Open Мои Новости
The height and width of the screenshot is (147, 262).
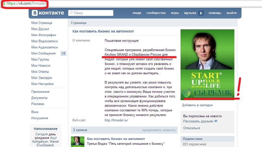coord(41,66)
